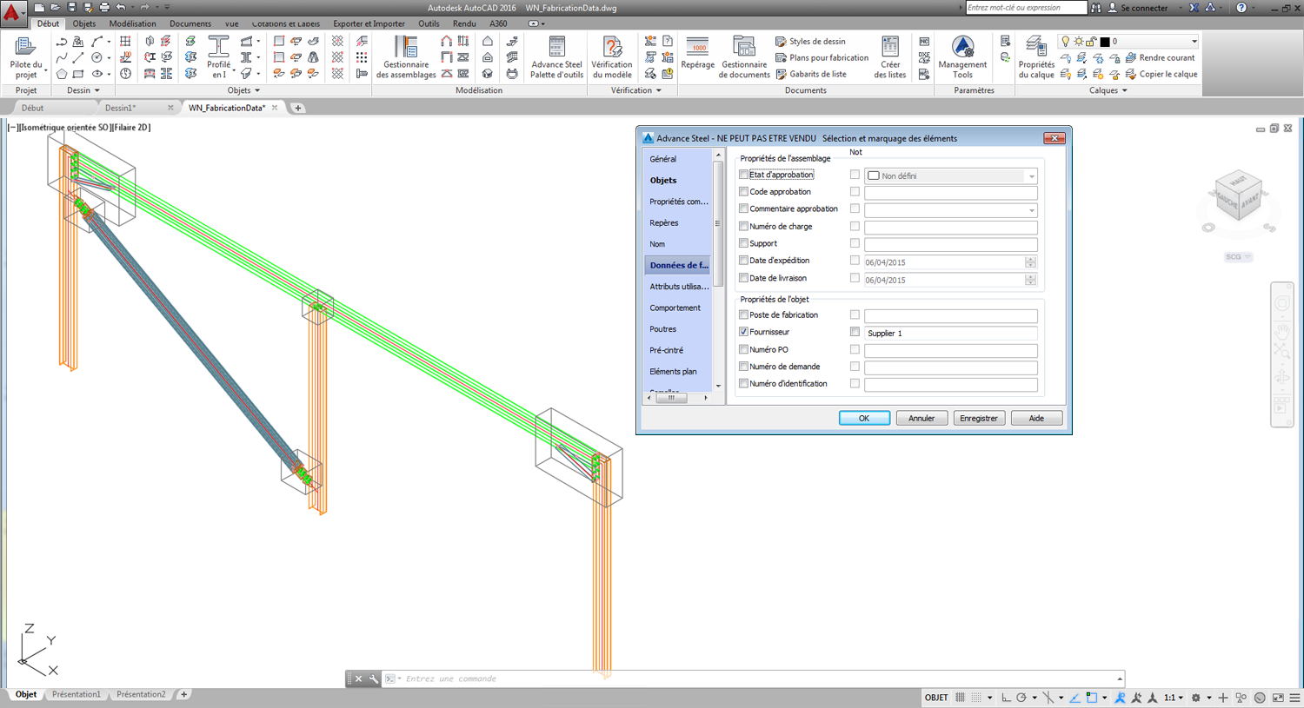Click OK in the selection dialog
Viewport: 1304px width, 708px height.
[864, 418]
